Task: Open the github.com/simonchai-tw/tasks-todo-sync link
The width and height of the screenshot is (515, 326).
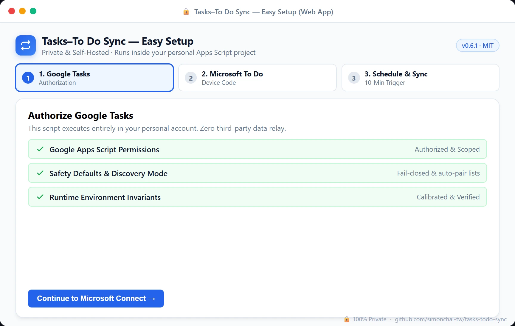Action: [x=451, y=319]
